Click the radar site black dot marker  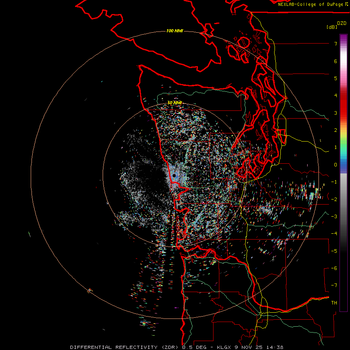174,176
